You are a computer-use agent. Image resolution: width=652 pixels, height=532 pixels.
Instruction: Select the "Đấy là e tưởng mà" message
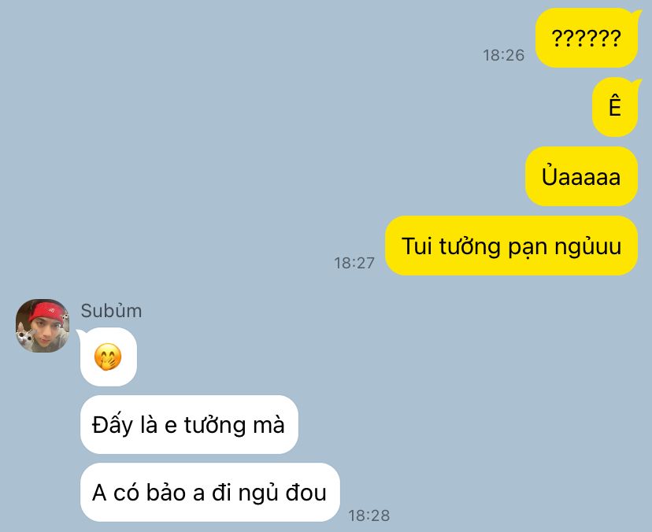coord(189,424)
